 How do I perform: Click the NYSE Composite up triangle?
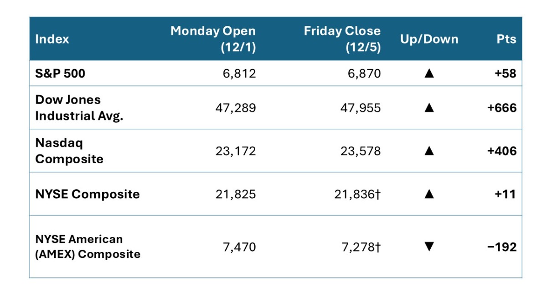[x=428, y=194]
